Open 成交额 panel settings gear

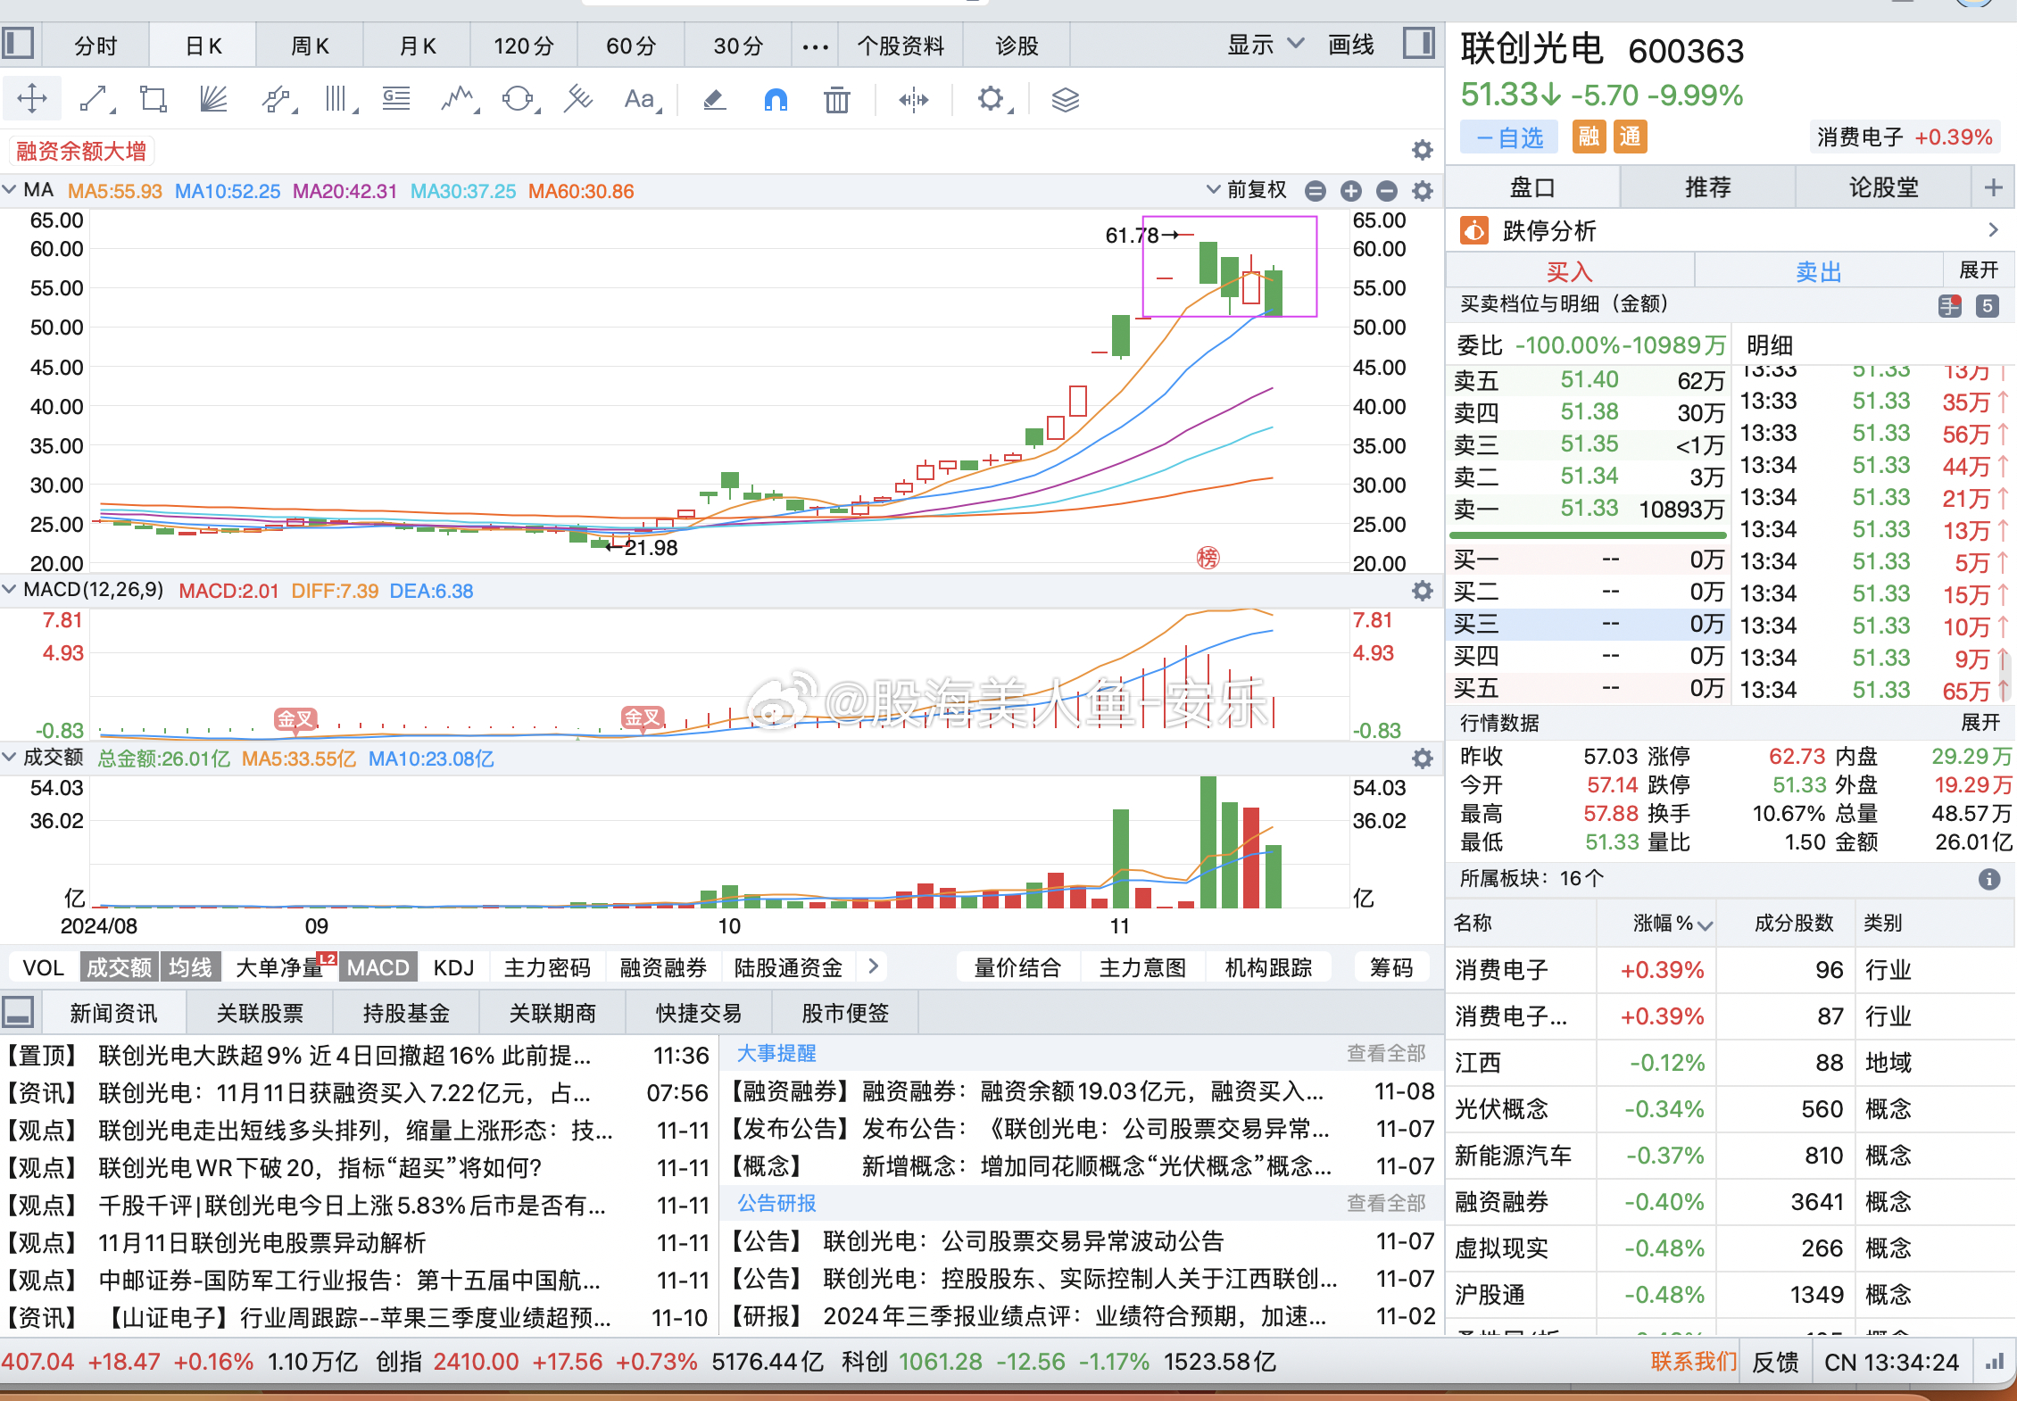point(1423,759)
